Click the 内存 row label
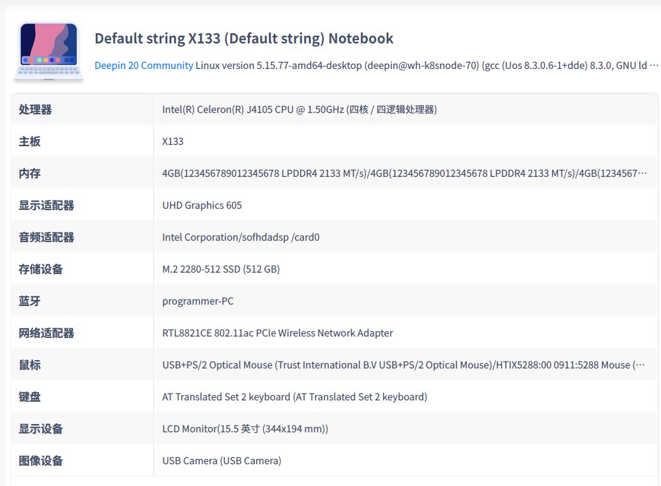This screenshot has height=486, width=661. pos(29,174)
